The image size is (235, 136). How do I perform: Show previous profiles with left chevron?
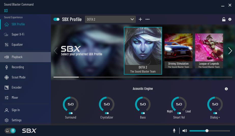pos(56,51)
